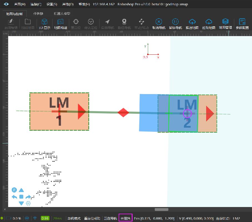Click the 3D显示 toolbar icon

44,22
